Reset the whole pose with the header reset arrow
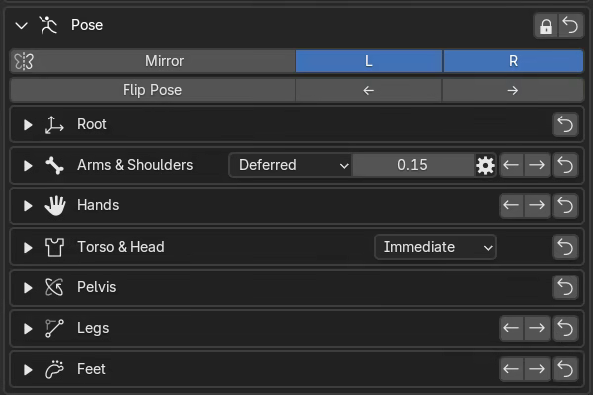593x395 pixels. point(570,26)
